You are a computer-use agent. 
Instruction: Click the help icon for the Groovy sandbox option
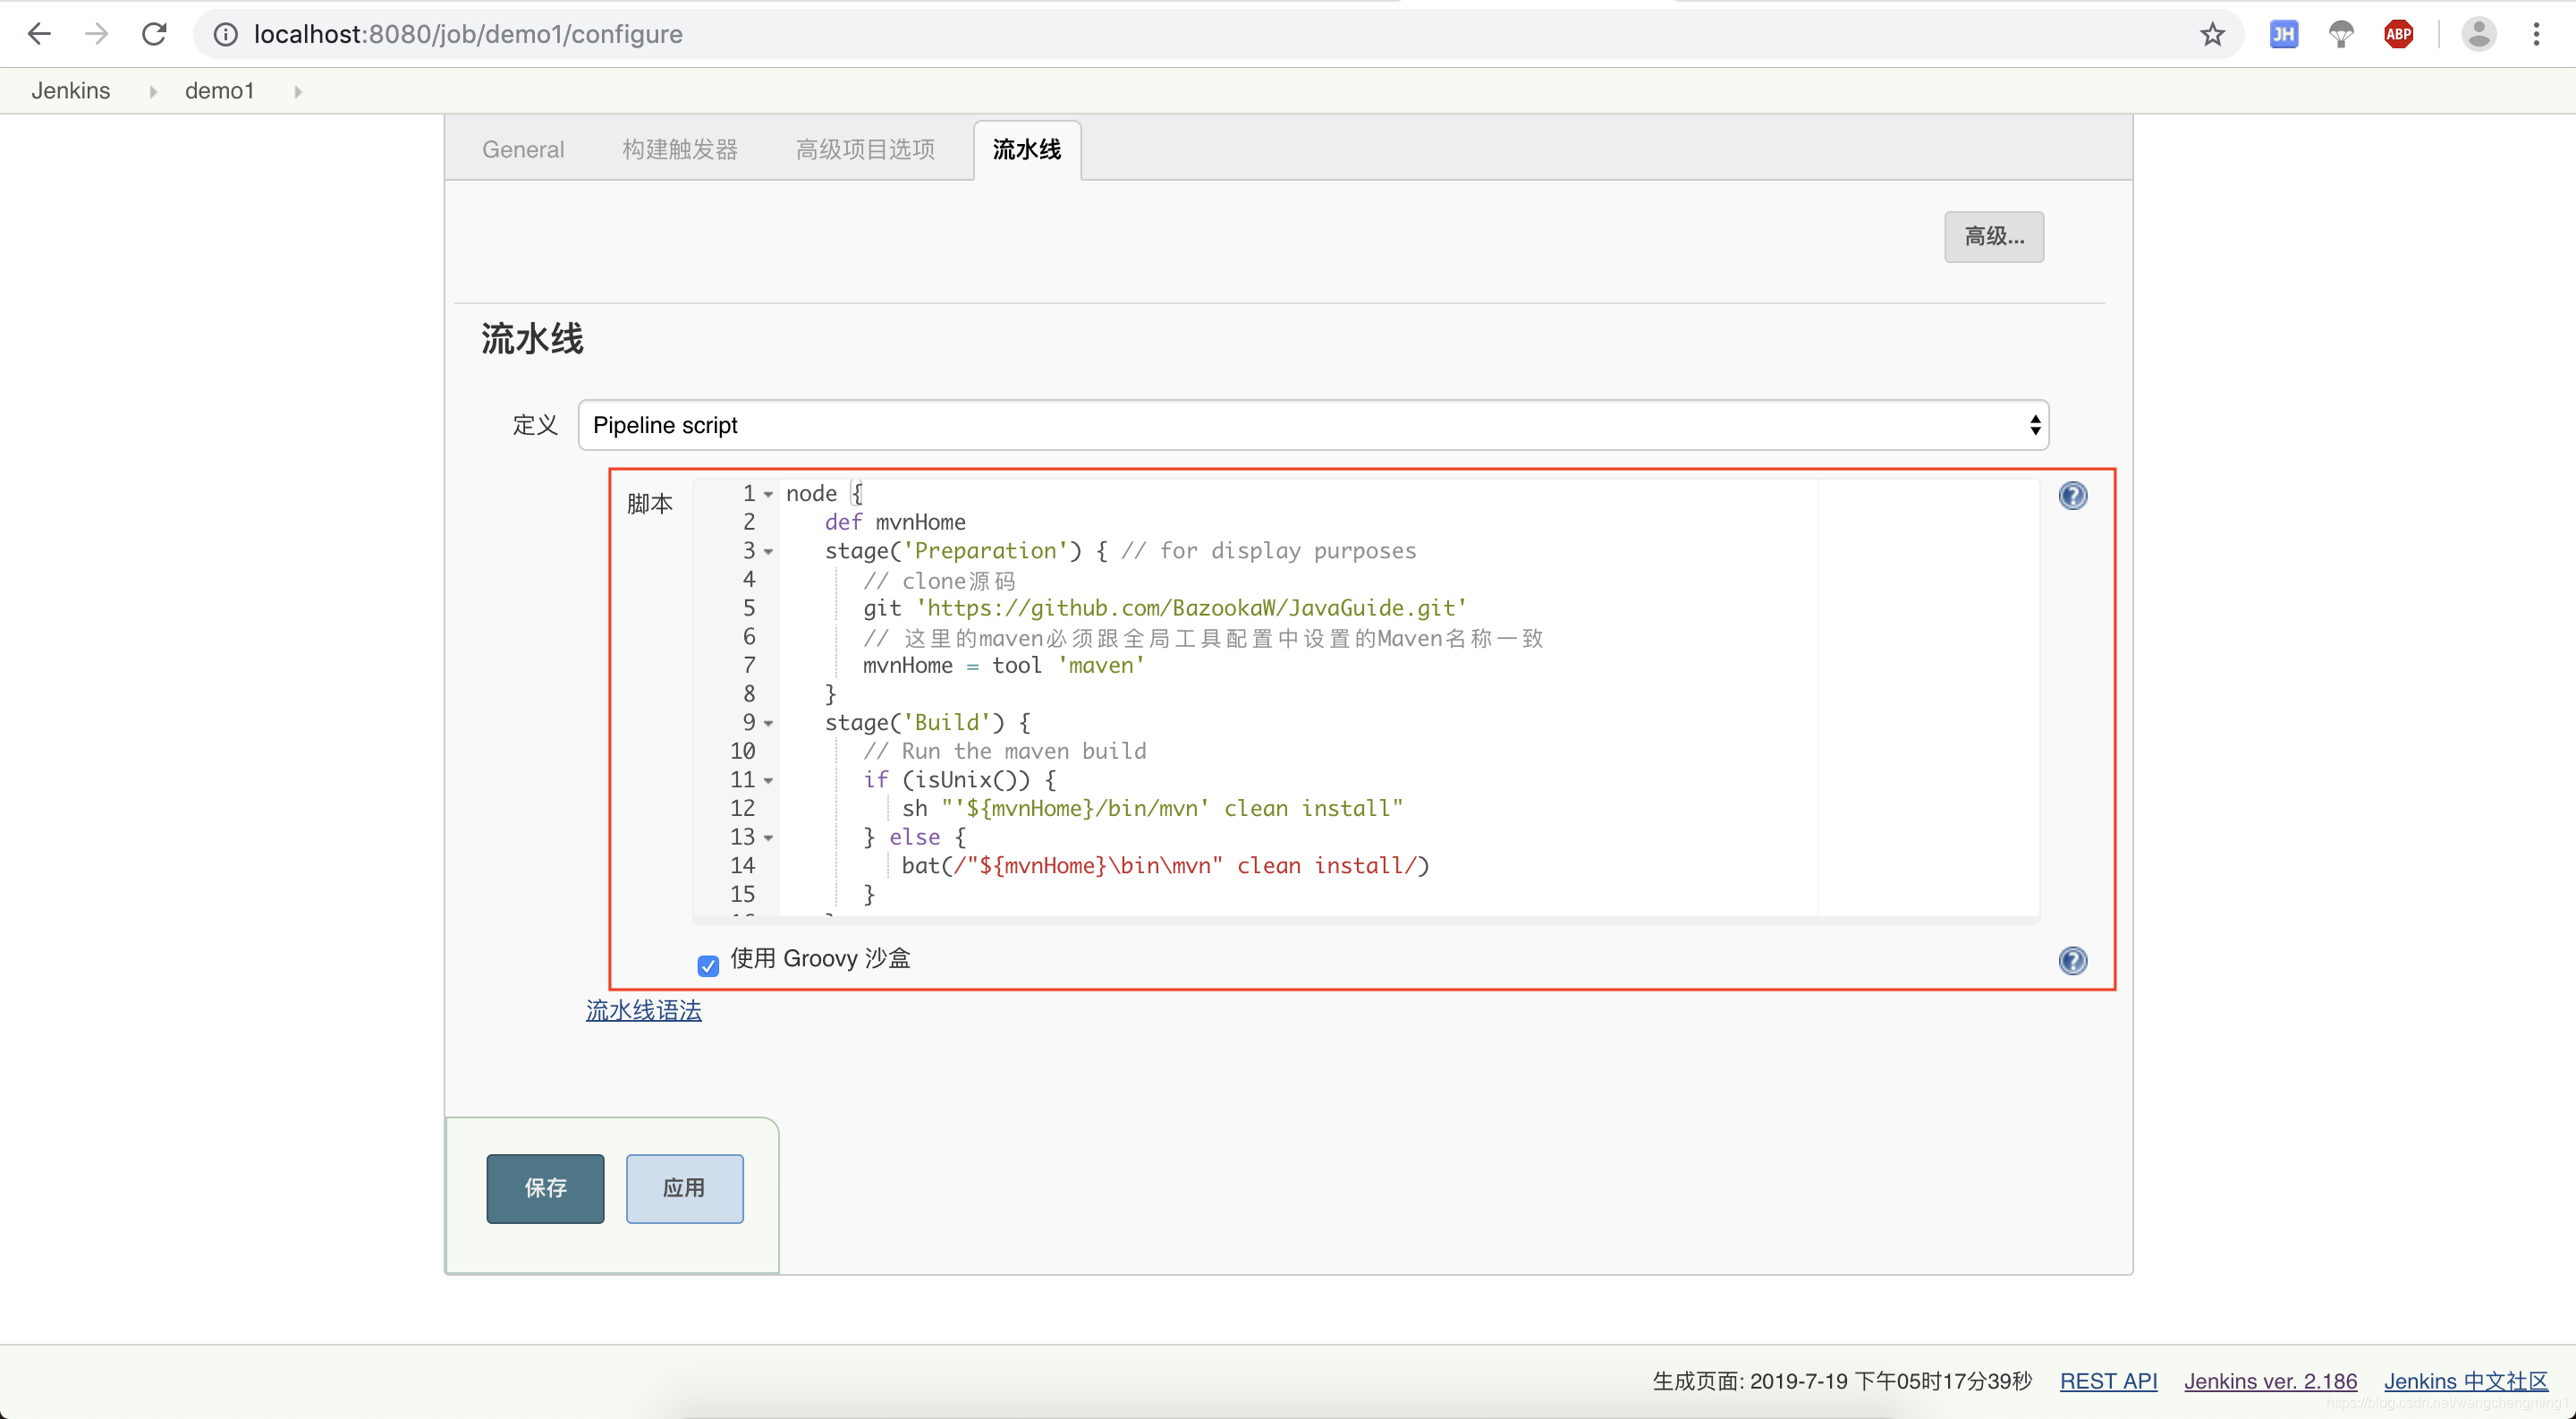click(x=2072, y=961)
